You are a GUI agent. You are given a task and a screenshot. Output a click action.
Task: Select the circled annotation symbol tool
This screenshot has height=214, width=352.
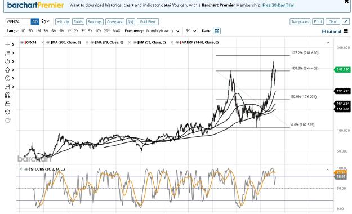coord(7,78)
